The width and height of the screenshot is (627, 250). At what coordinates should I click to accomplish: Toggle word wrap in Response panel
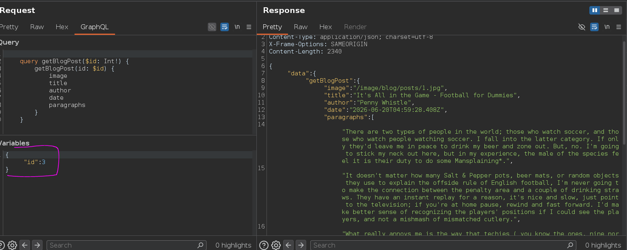click(594, 27)
